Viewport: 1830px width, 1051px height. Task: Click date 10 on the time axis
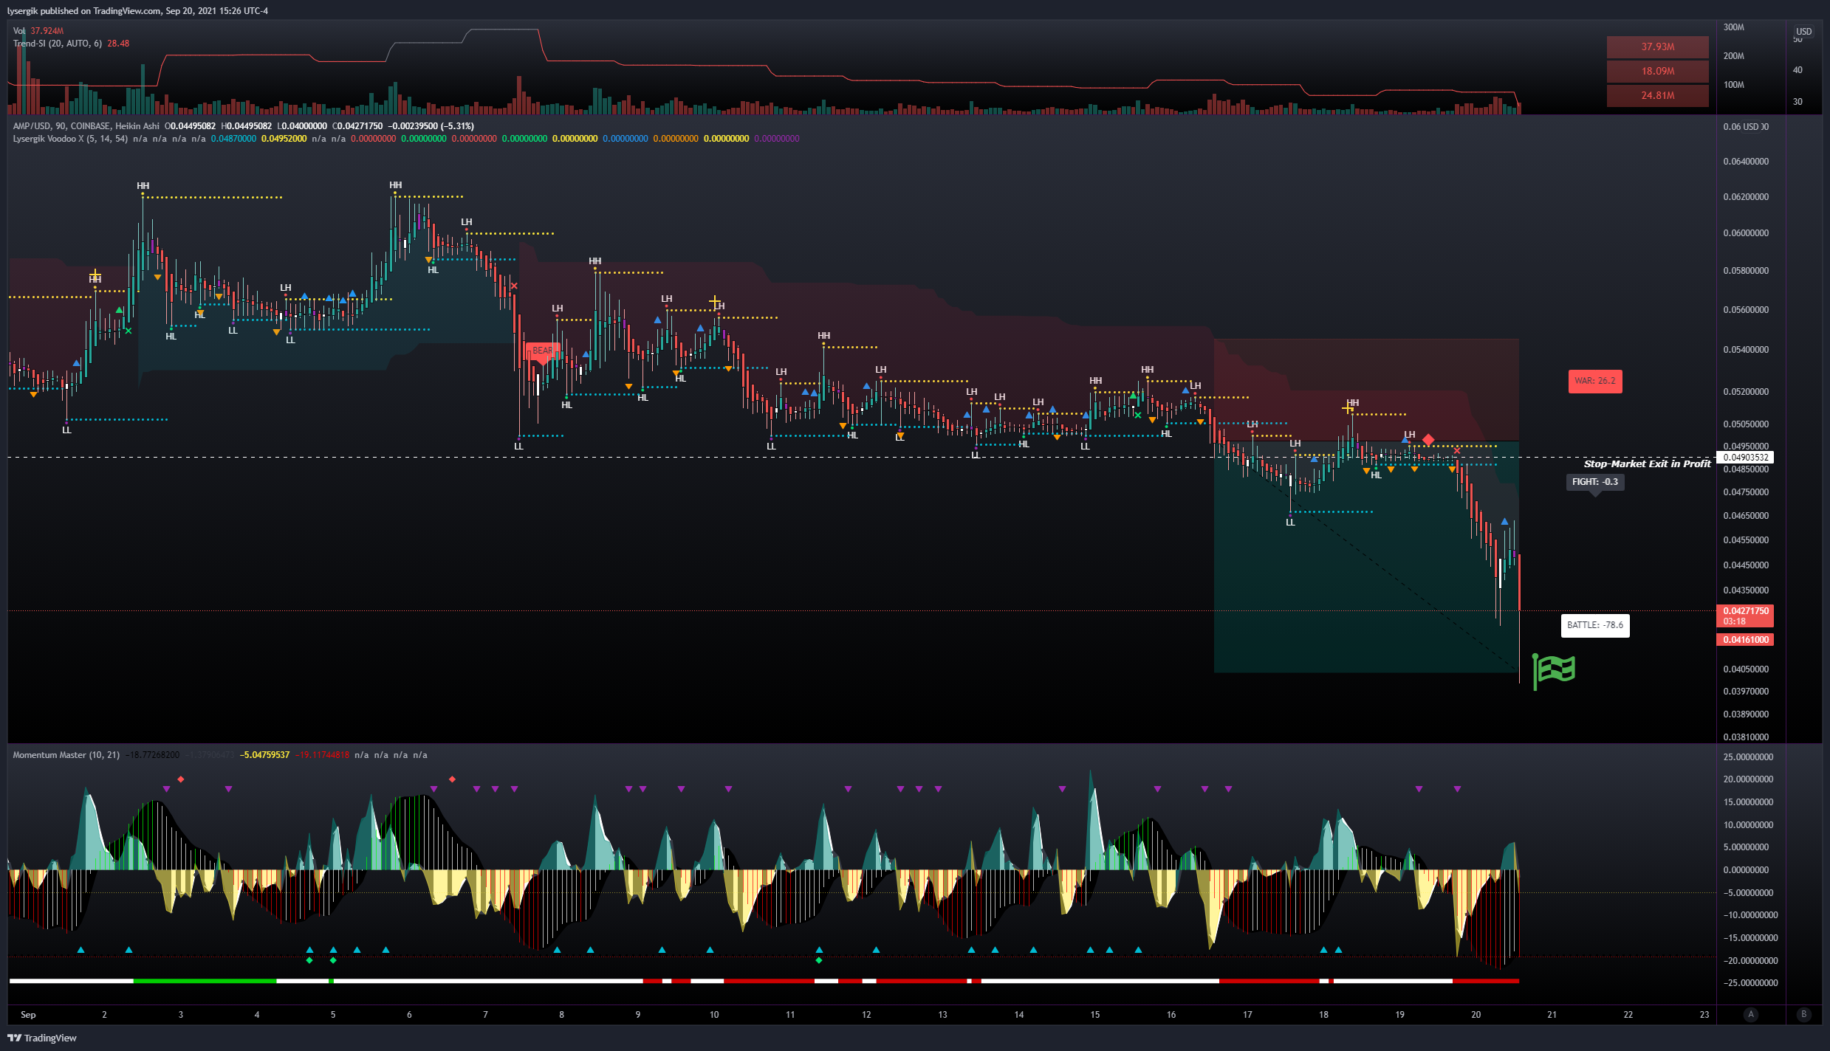(714, 1015)
